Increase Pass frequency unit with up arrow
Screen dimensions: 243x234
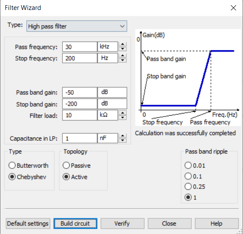pyautogui.click(x=123, y=44)
